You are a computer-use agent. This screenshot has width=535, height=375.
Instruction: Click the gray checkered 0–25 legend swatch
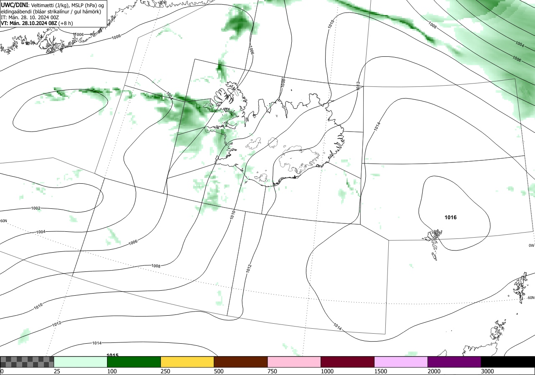tap(27, 362)
